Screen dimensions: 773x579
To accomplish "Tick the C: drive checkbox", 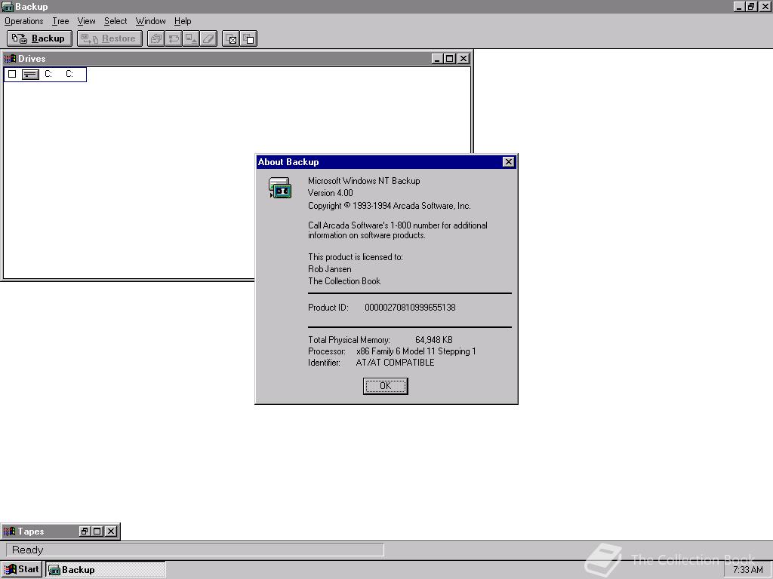I will point(12,75).
